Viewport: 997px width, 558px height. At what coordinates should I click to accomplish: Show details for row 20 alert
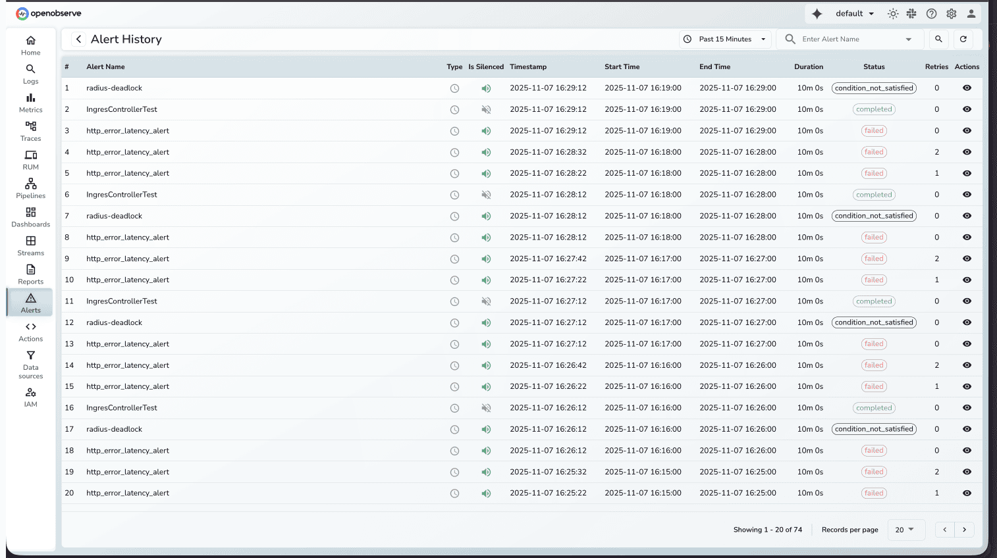pos(967,494)
